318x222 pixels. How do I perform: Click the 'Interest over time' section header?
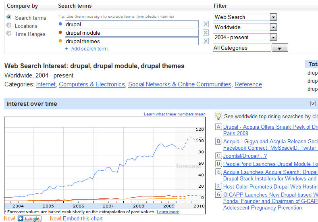pos(31,104)
